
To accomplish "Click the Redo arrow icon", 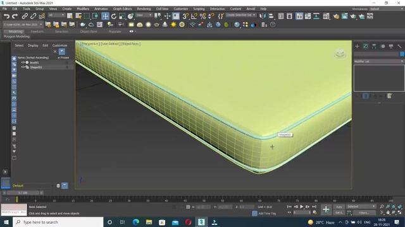I will point(15,16).
